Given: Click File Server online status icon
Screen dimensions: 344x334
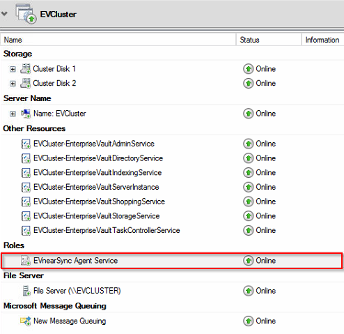Looking at the screenshot, I should [248, 291].
